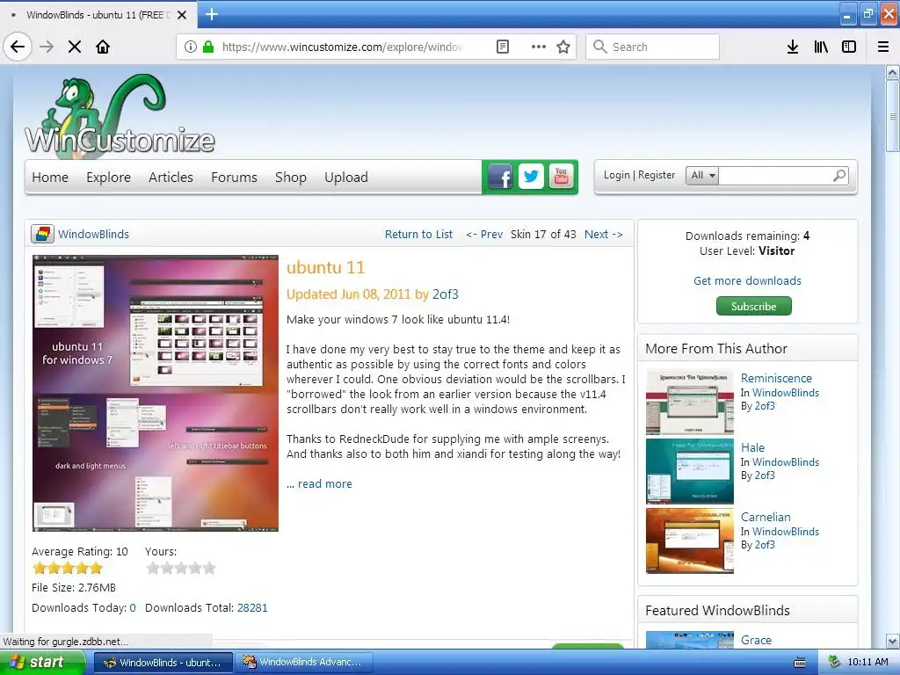Click the Carnelian thumbnail
The height and width of the screenshot is (675, 900).
[689, 541]
